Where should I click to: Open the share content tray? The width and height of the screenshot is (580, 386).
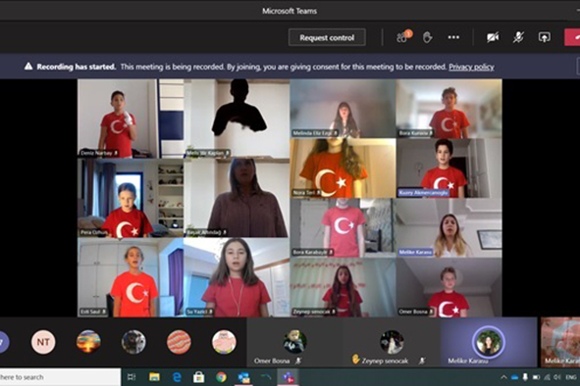click(544, 37)
